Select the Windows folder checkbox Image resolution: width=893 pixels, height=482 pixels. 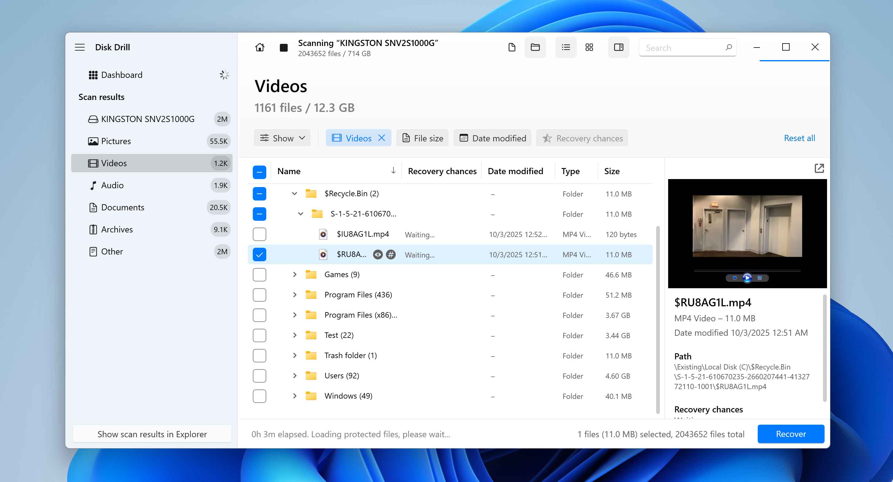[x=259, y=396]
